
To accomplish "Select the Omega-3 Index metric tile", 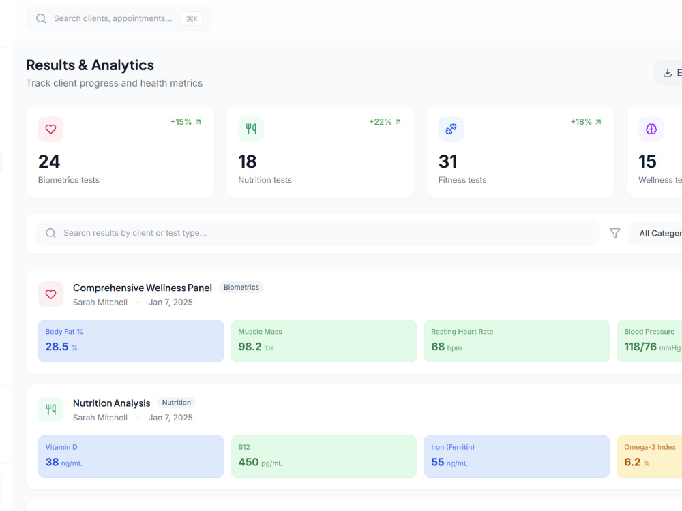I will coord(649,456).
